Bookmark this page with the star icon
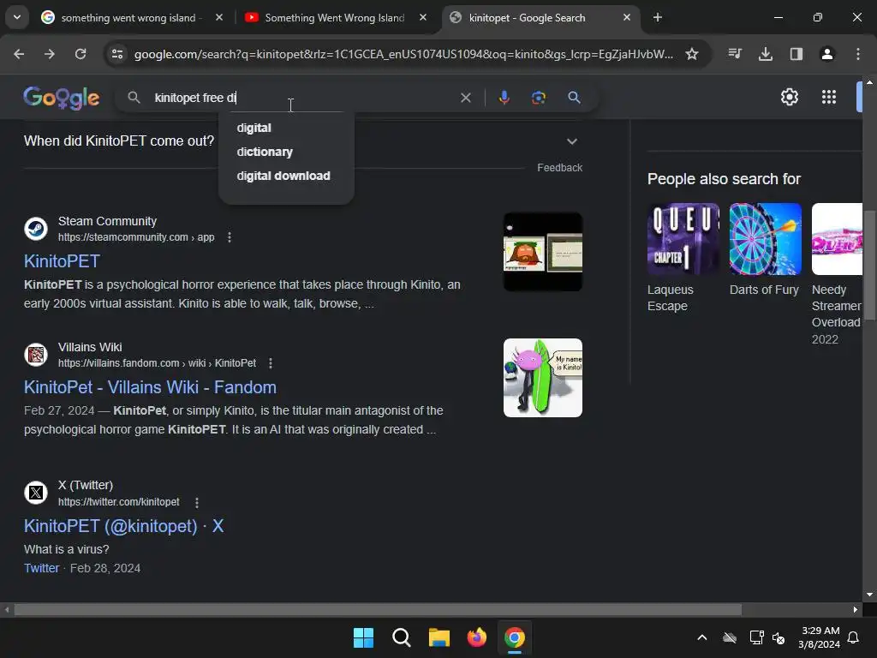Screen dimensions: 877x658 [x=692, y=54]
